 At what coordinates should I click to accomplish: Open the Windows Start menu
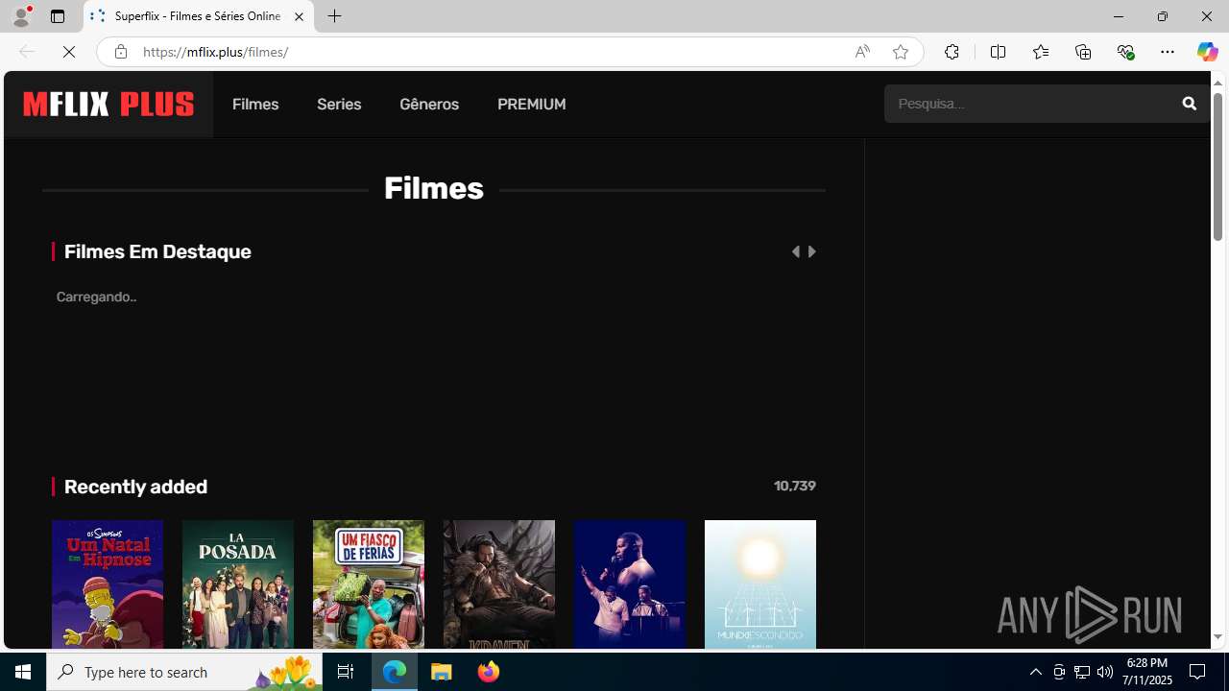[23, 672]
